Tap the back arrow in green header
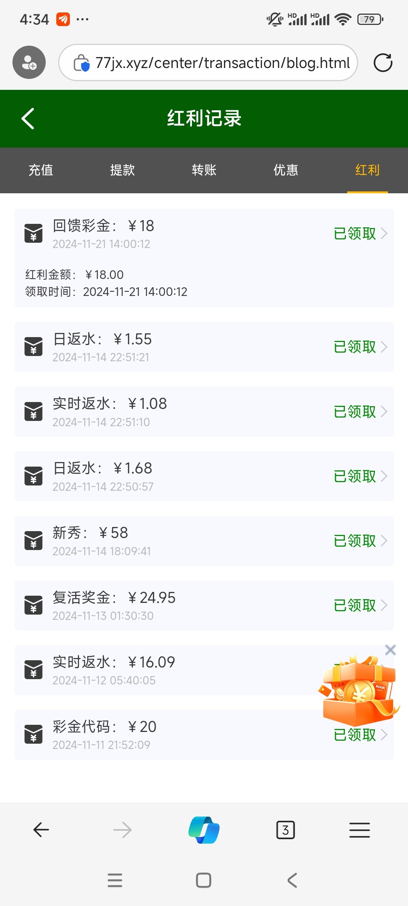Screen dimensions: 408x906 click(28, 119)
